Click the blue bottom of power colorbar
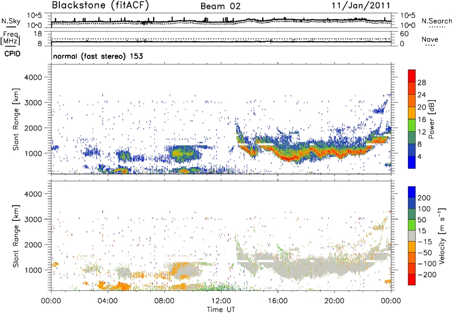The height and width of the screenshot is (313, 452). [x=412, y=162]
